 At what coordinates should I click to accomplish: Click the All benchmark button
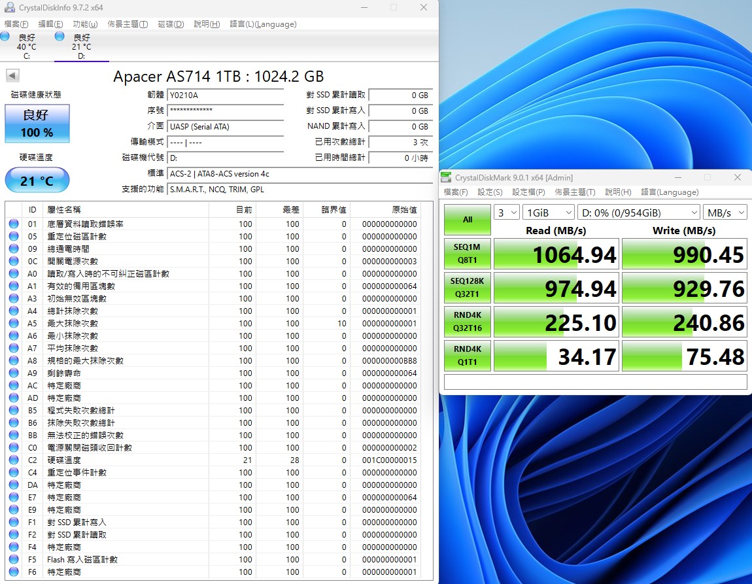point(468,220)
